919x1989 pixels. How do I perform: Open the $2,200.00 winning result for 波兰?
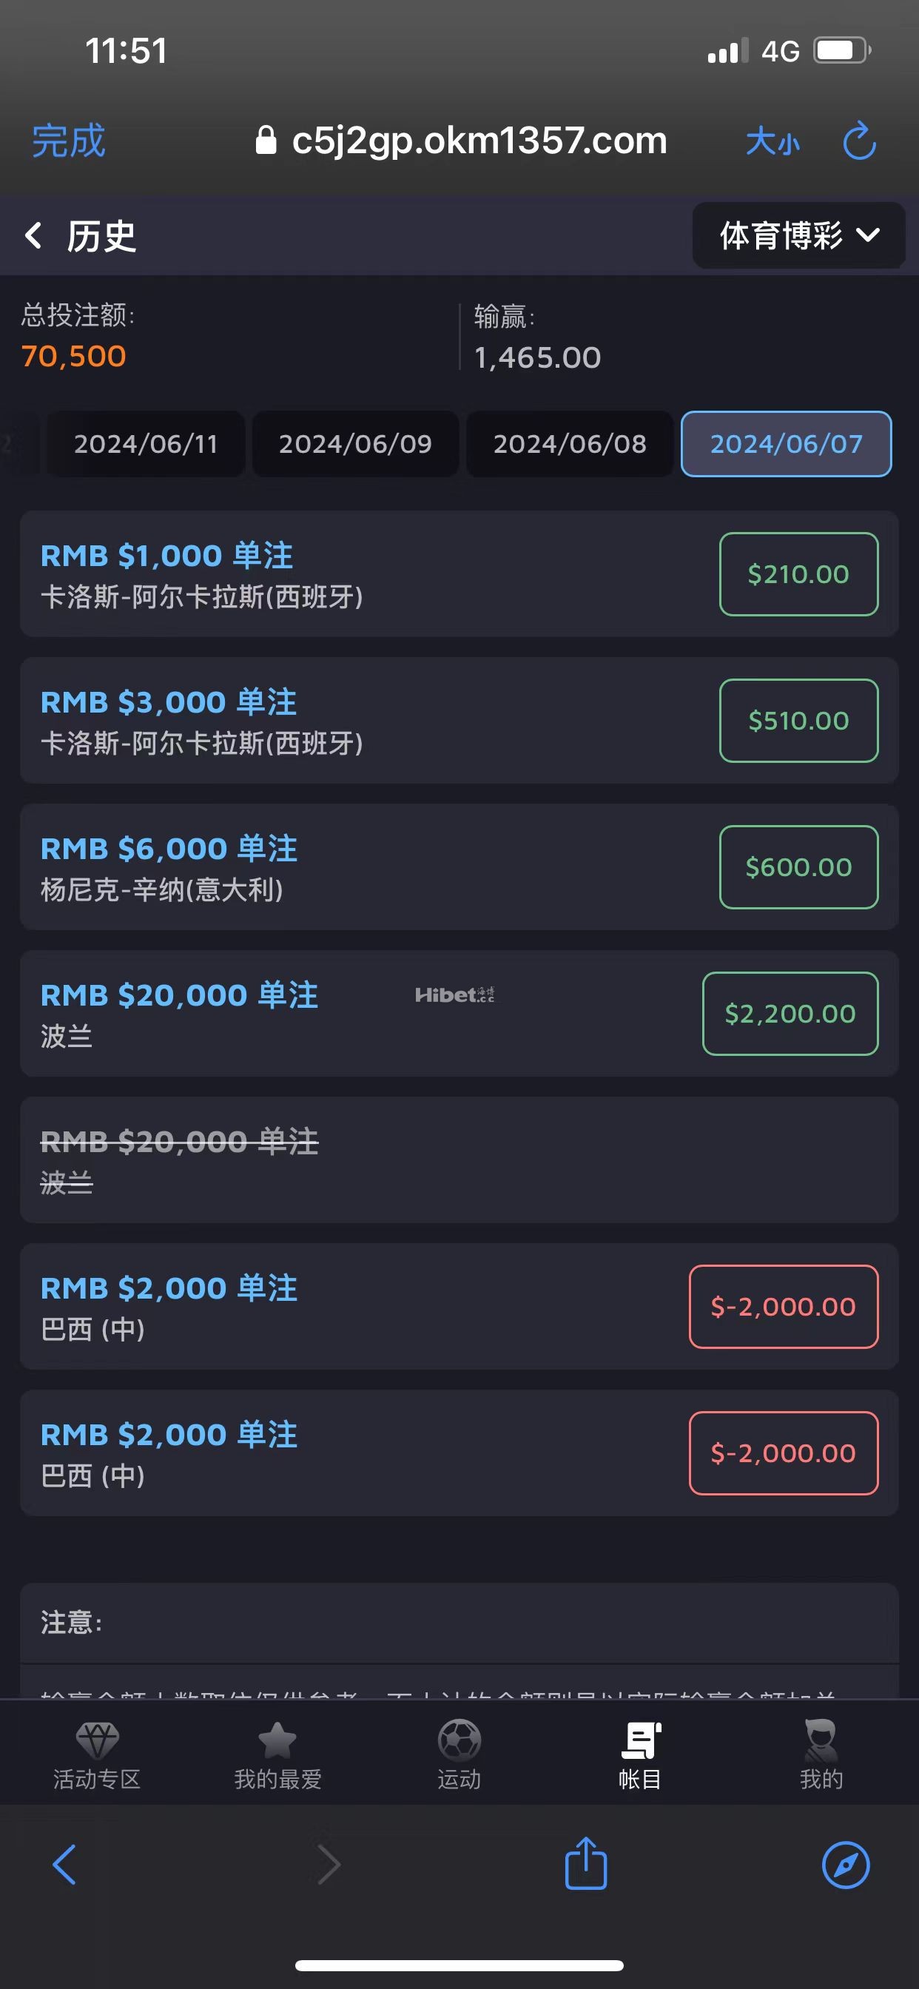(790, 1013)
